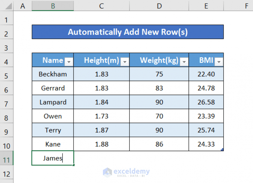Select Beckham's height cell 1.83
Image resolution: width=253 pixels, height=183 pixels.
pos(102,74)
